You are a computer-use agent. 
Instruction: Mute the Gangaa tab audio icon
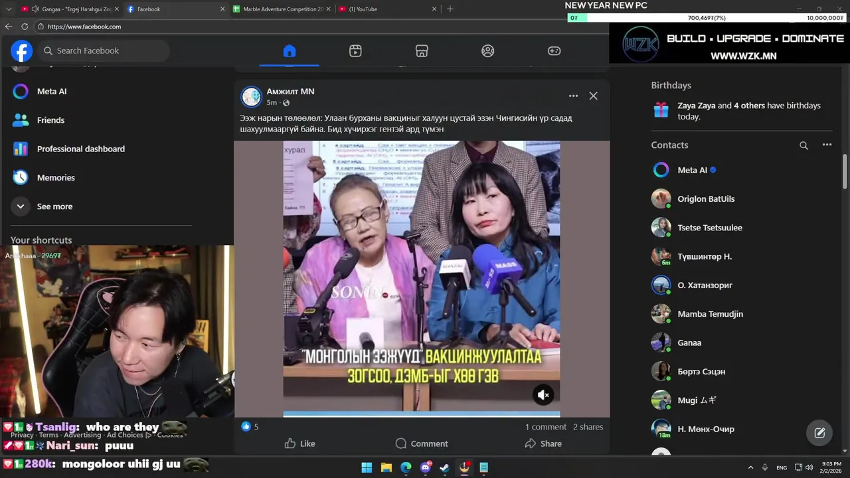(35, 9)
